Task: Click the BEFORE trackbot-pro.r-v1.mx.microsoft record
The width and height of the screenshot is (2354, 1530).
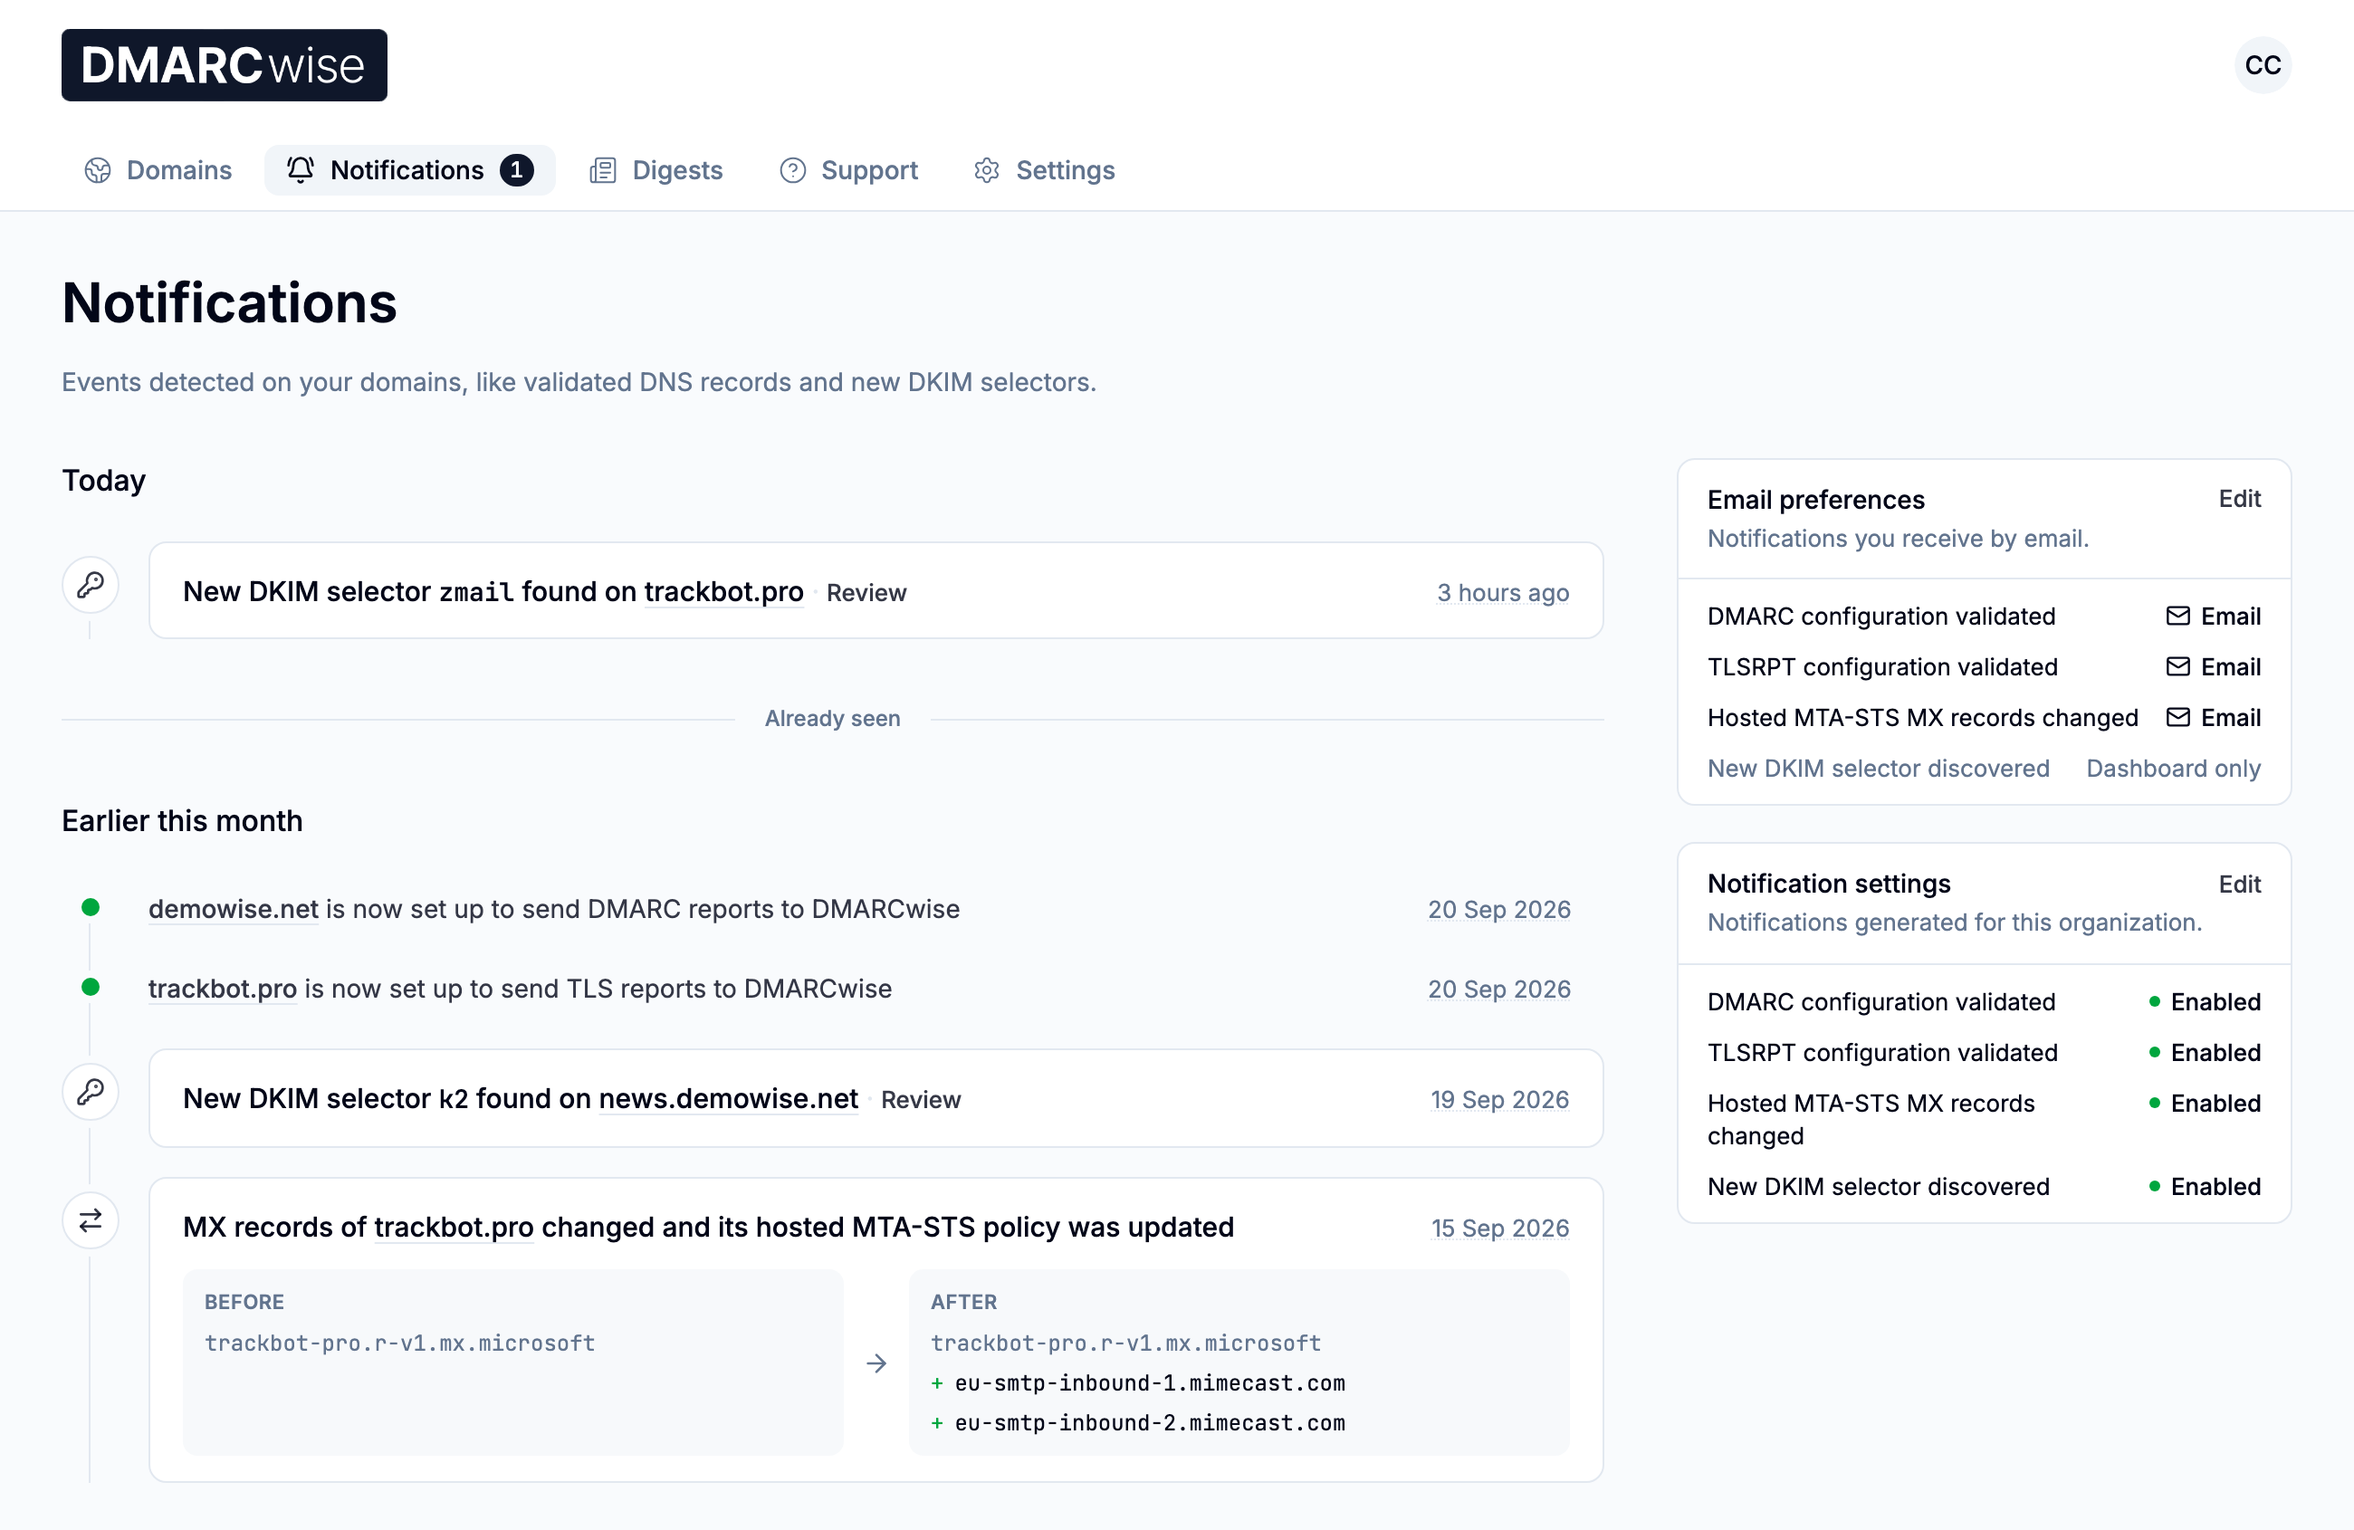Action: pyautogui.click(x=399, y=1344)
